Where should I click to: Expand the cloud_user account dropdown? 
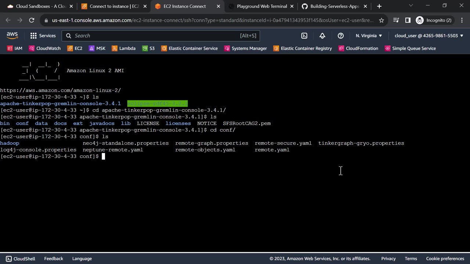(x=429, y=36)
